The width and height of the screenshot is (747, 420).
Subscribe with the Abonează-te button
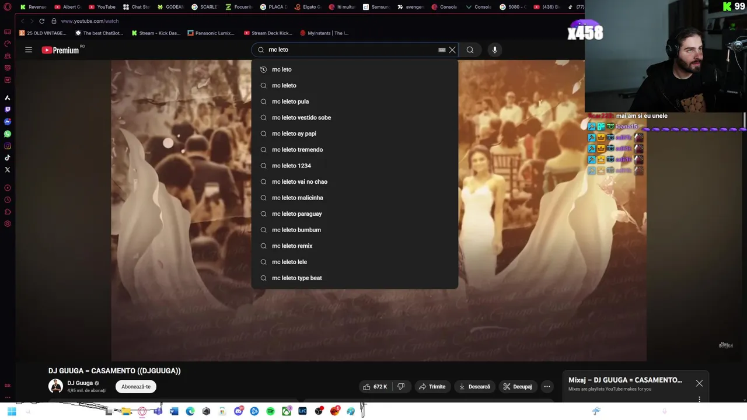click(136, 387)
